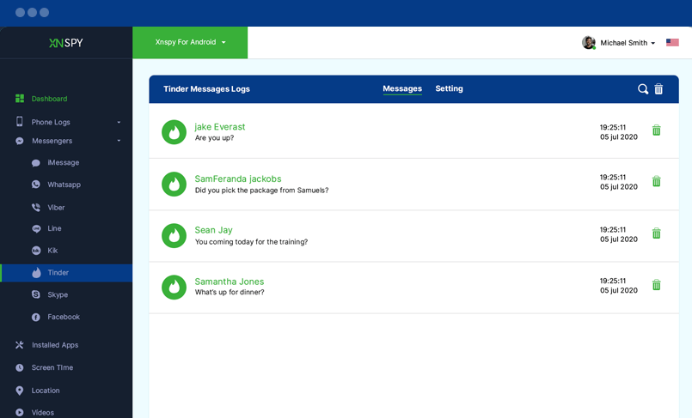Switch to the Setting tab

click(x=449, y=88)
